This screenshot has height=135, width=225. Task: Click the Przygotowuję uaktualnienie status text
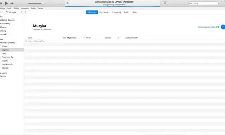click(114, 5)
